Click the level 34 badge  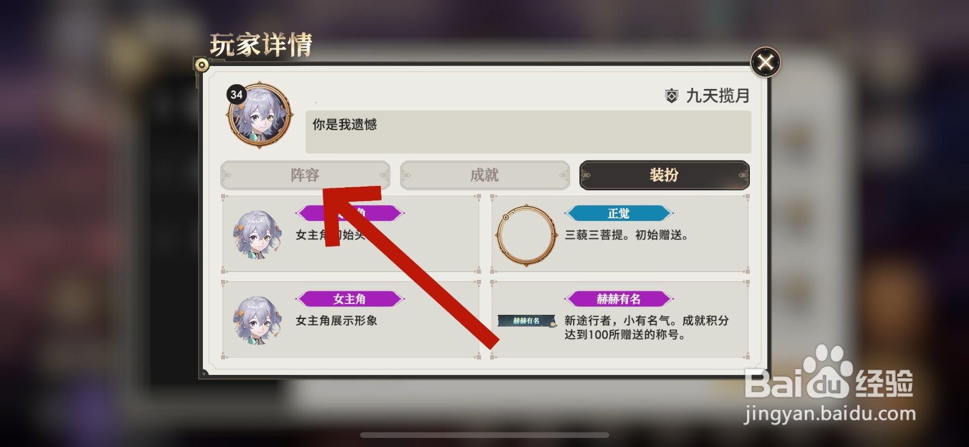tap(236, 94)
